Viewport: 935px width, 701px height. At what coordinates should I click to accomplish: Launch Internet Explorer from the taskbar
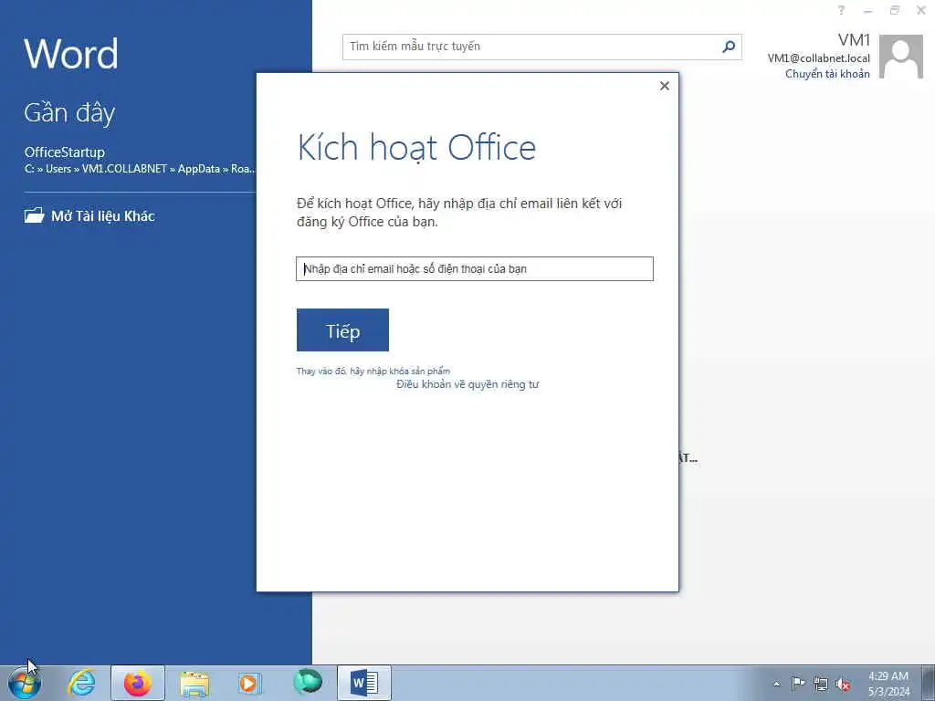pos(81,683)
